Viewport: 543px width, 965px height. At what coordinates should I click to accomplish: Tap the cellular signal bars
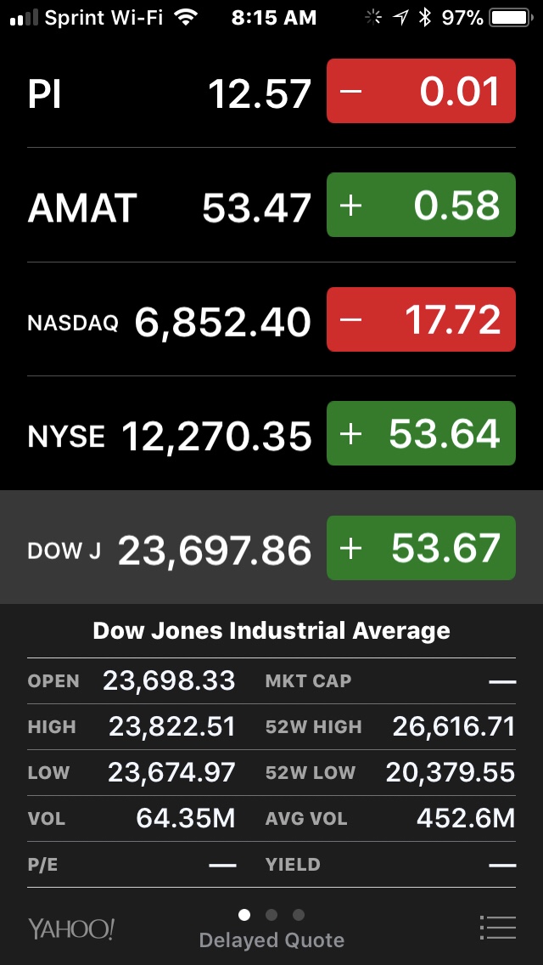point(23,18)
